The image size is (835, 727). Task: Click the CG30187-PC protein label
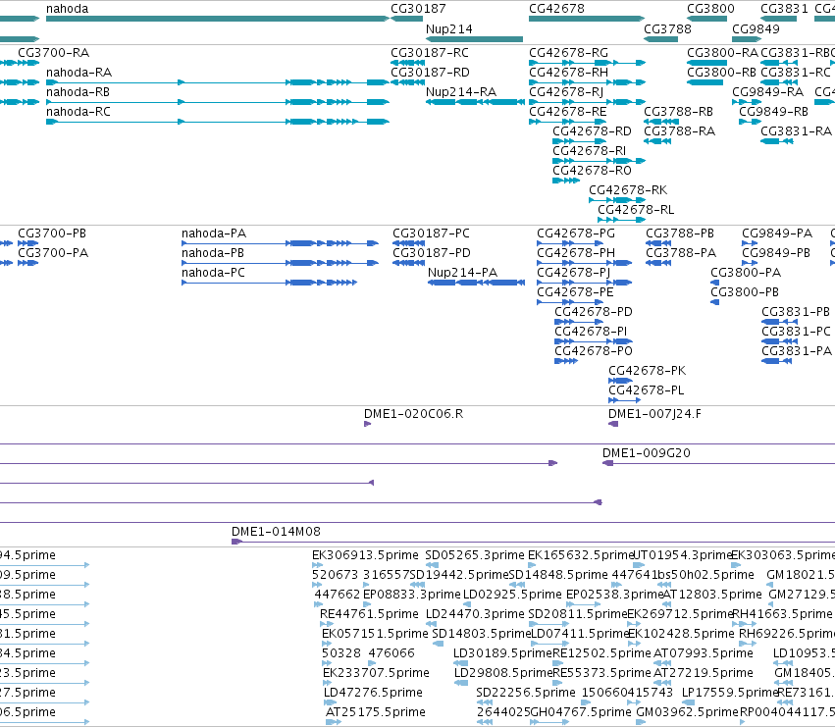pyautogui.click(x=432, y=234)
